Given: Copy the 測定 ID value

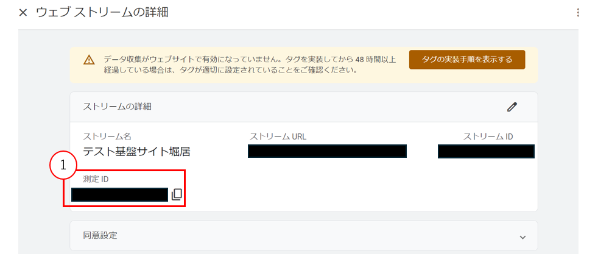Looking at the screenshot, I should coord(177,194).
